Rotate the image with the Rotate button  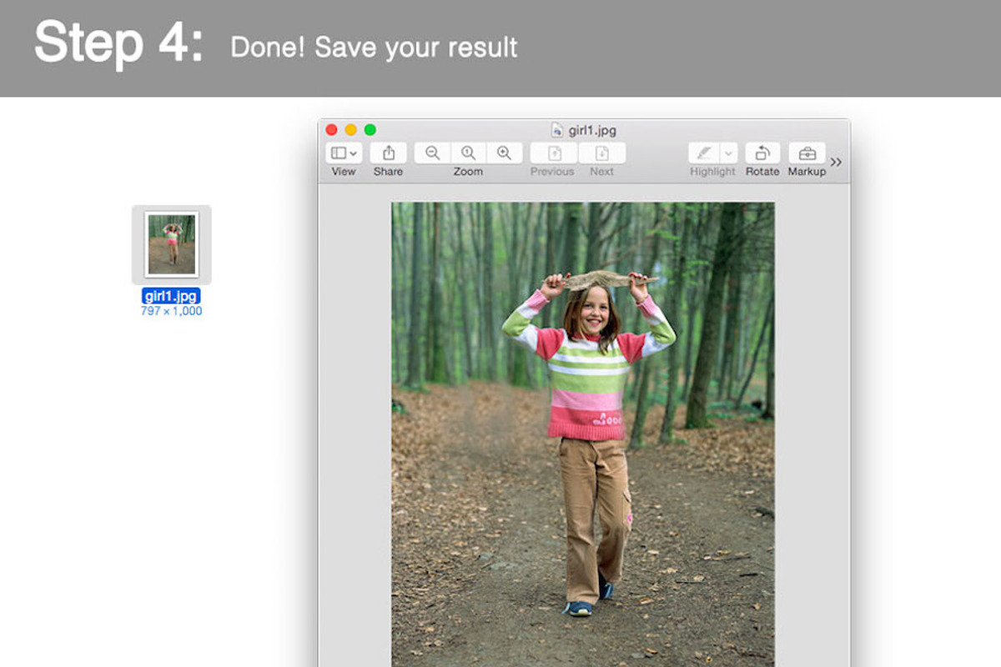762,153
